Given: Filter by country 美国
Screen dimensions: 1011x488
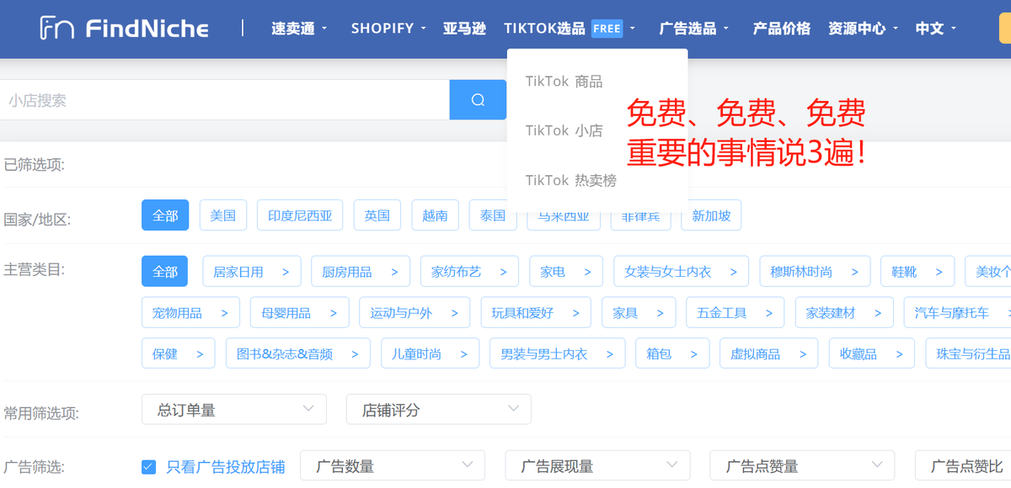Looking at the screenshot, I should pyautogui.click(x=223, y=215).
